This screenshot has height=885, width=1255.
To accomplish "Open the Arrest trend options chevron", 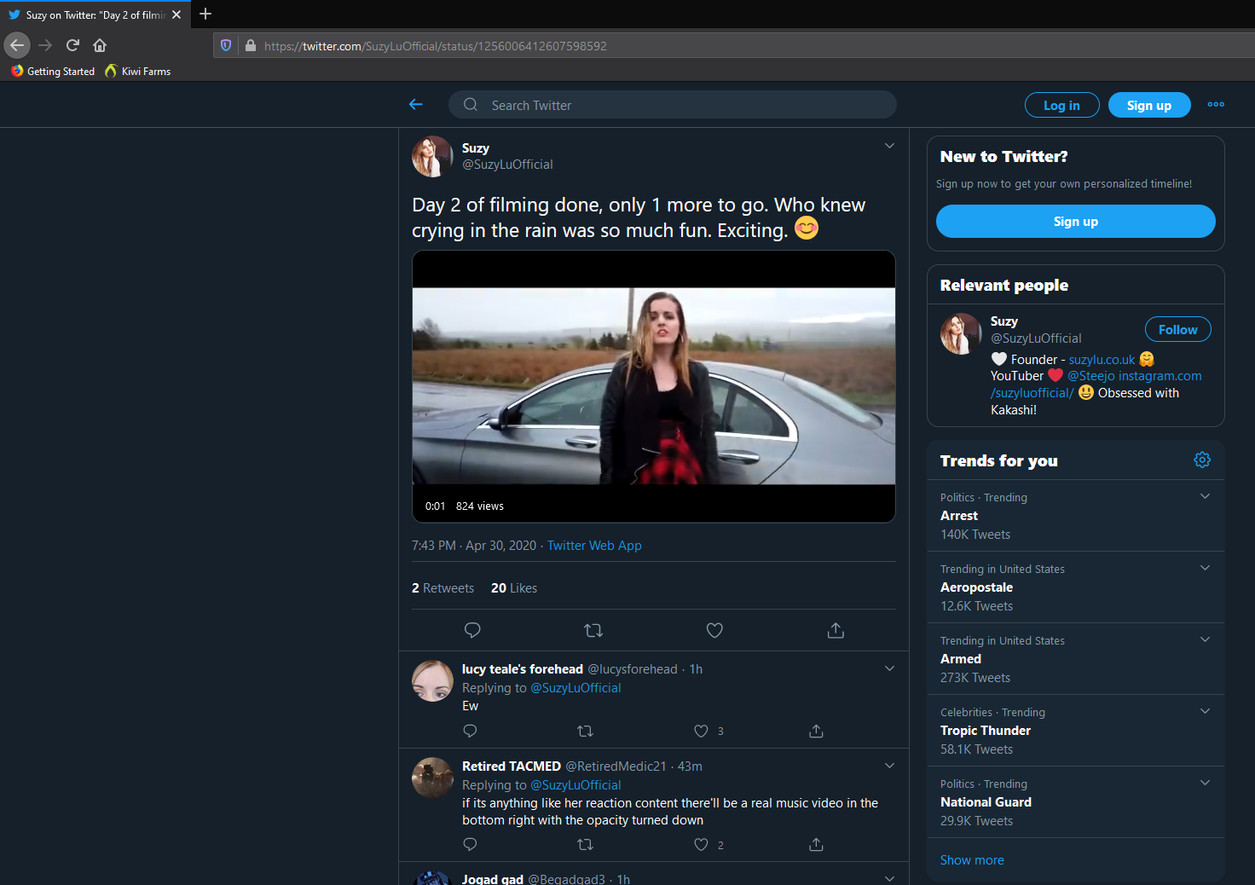I will point(1205,496).
